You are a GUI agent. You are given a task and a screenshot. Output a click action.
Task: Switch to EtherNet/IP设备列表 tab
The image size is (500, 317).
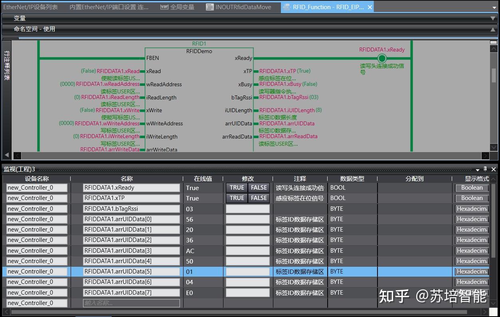[x=31, y=7]
